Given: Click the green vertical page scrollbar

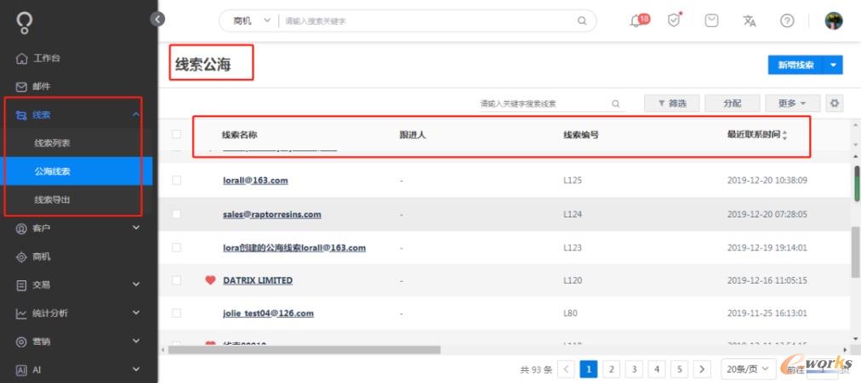Looking at the screenshot, I should 857,183.
